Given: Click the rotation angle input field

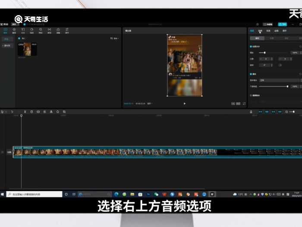Looking at the screenshot, I should pos(265,65).
